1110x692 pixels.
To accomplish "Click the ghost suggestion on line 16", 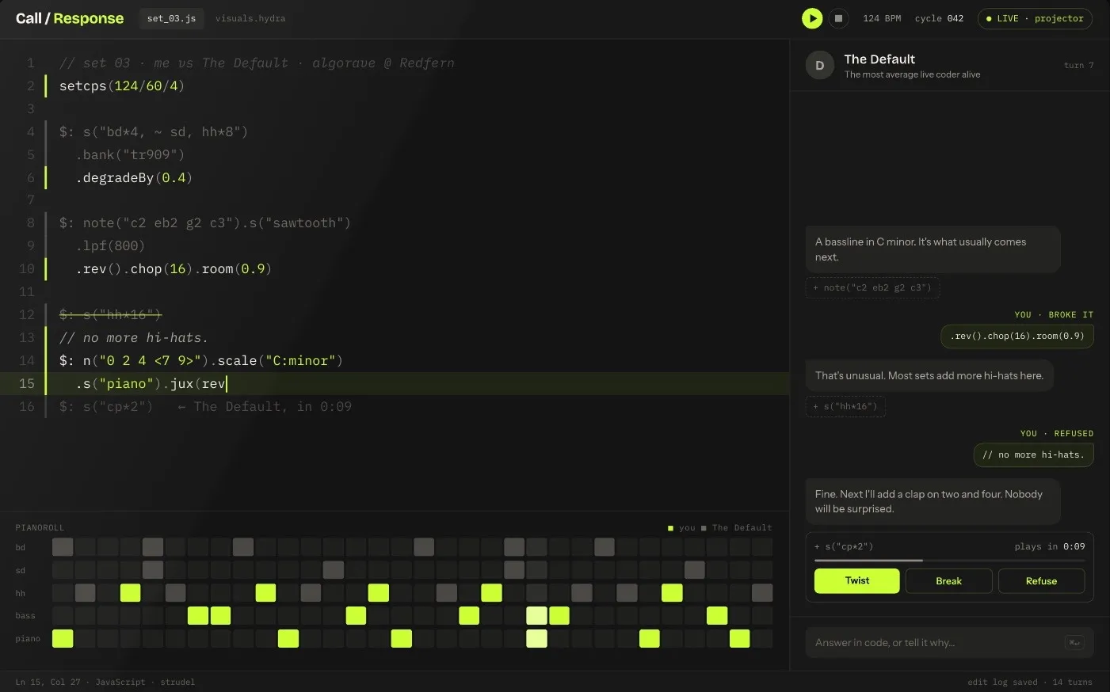I will (x=205, y=407).
